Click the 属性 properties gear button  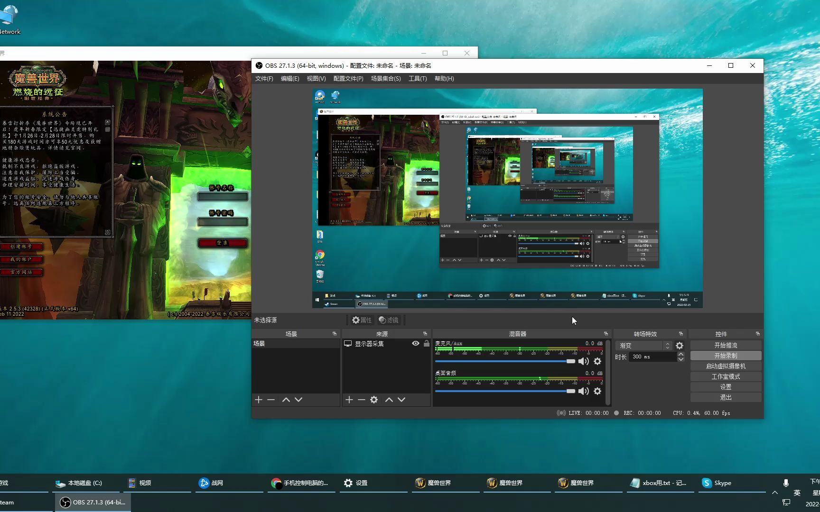pyautogui.click(x=362, y=320)
